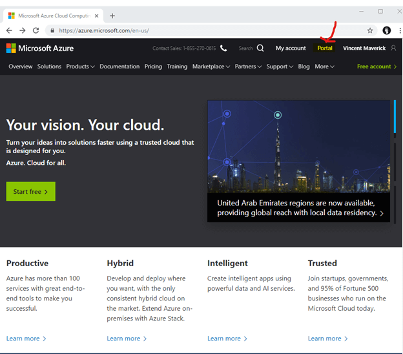This screenshot has width=403, height=354.
Task: Open the Blog nav item
Action: (304, 67)
